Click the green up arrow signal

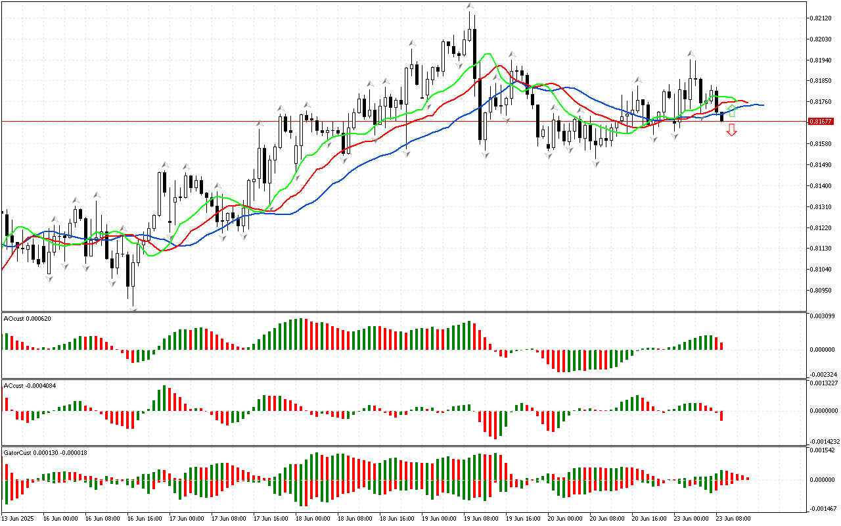731,110
